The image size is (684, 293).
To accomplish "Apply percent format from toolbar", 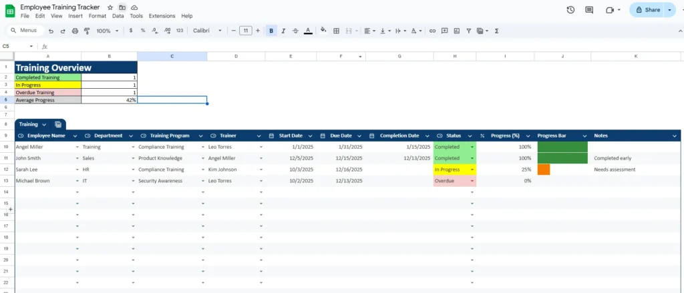I will 143,31.
